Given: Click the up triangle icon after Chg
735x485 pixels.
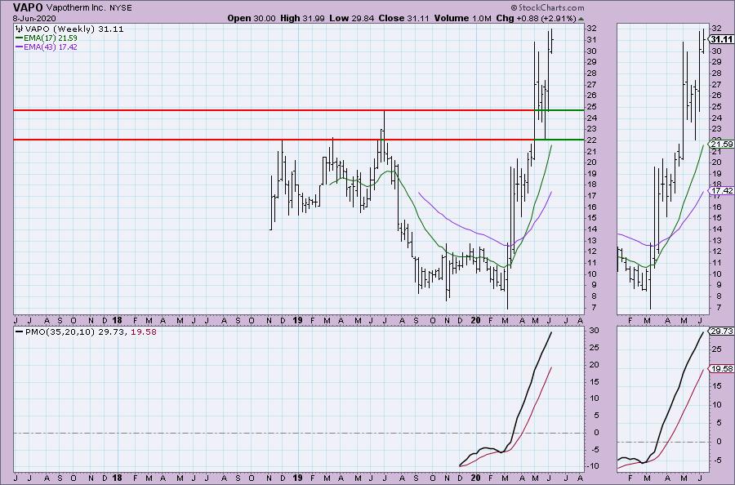Looking at the screenshot, I should (x=581, y=20).
